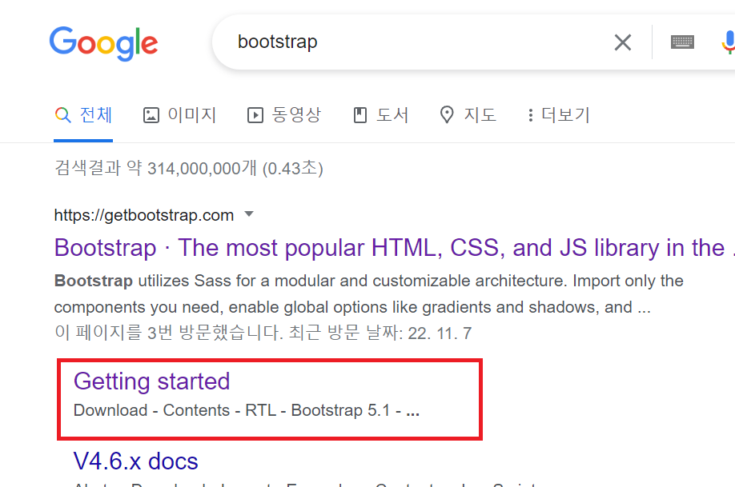Open the 도서 tab

(x=381, y=115)
